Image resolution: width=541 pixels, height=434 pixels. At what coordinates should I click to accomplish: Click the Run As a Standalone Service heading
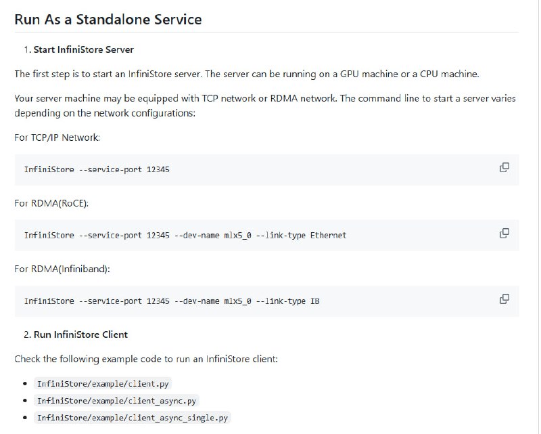108,20
